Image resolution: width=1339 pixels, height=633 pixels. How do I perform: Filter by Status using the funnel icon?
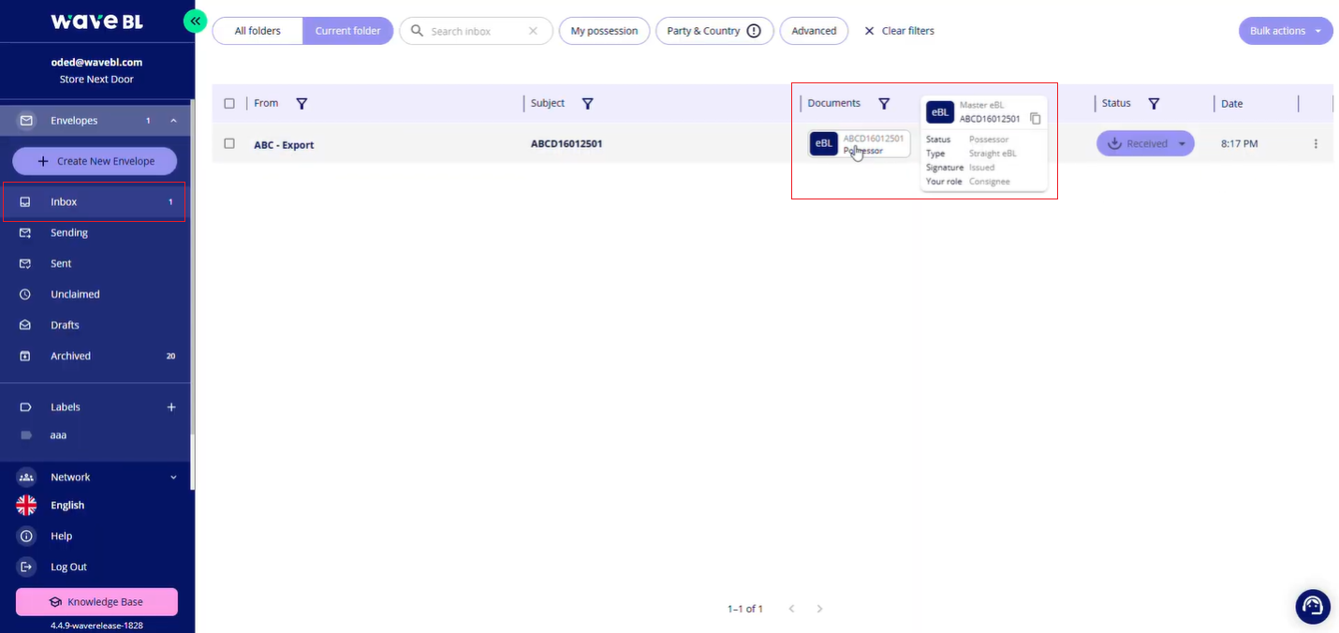coord(1154,104)
